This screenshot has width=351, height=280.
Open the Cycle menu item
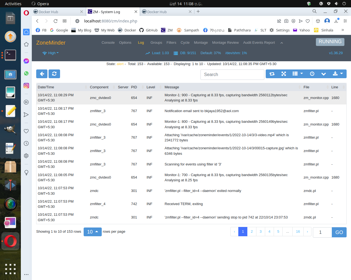point(185,43)
